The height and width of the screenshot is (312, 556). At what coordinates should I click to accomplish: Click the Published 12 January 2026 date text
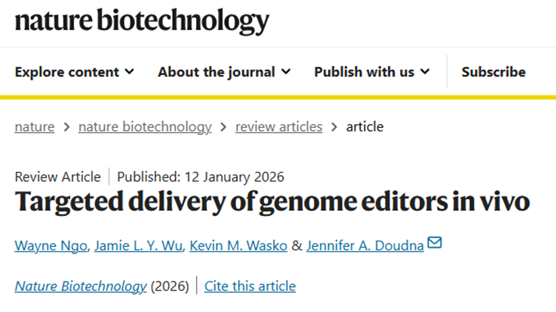point(201,177)
